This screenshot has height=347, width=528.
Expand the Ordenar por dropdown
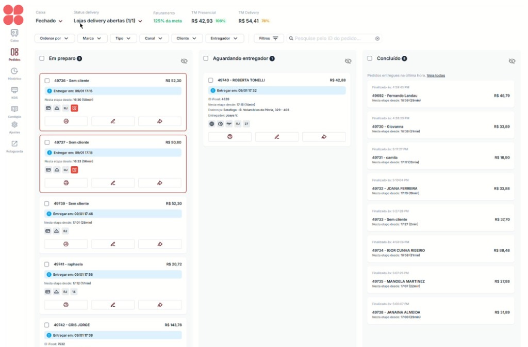tap(54, 38)
